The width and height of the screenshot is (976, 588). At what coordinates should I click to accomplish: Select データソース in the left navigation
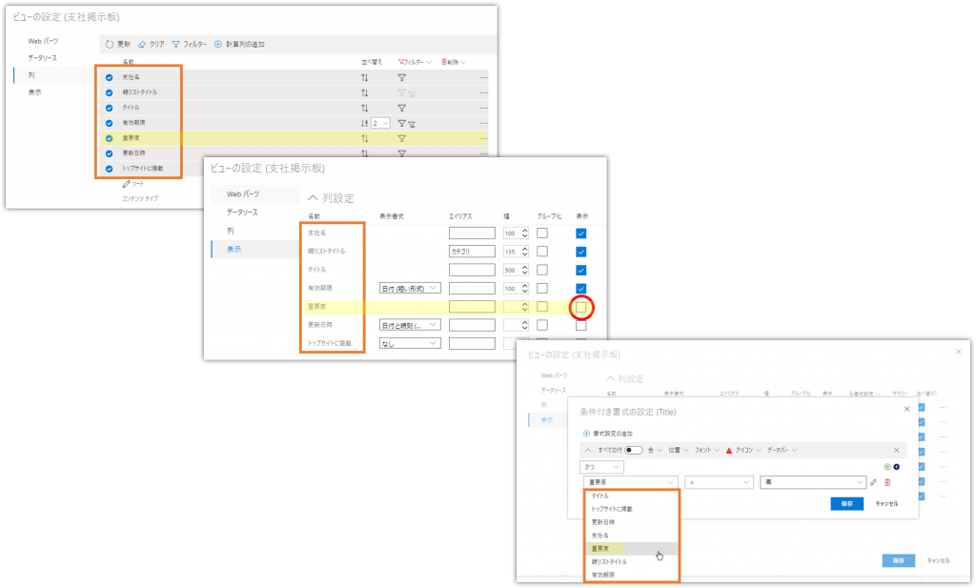[x=243, y=213]
